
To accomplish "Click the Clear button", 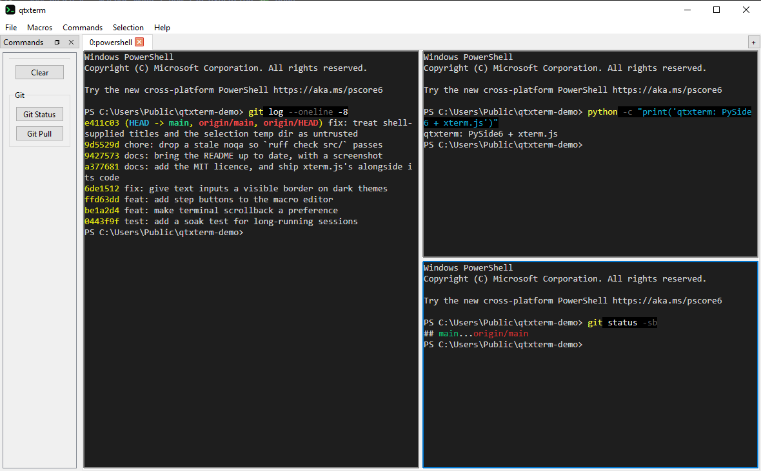I will click(40, 72).
